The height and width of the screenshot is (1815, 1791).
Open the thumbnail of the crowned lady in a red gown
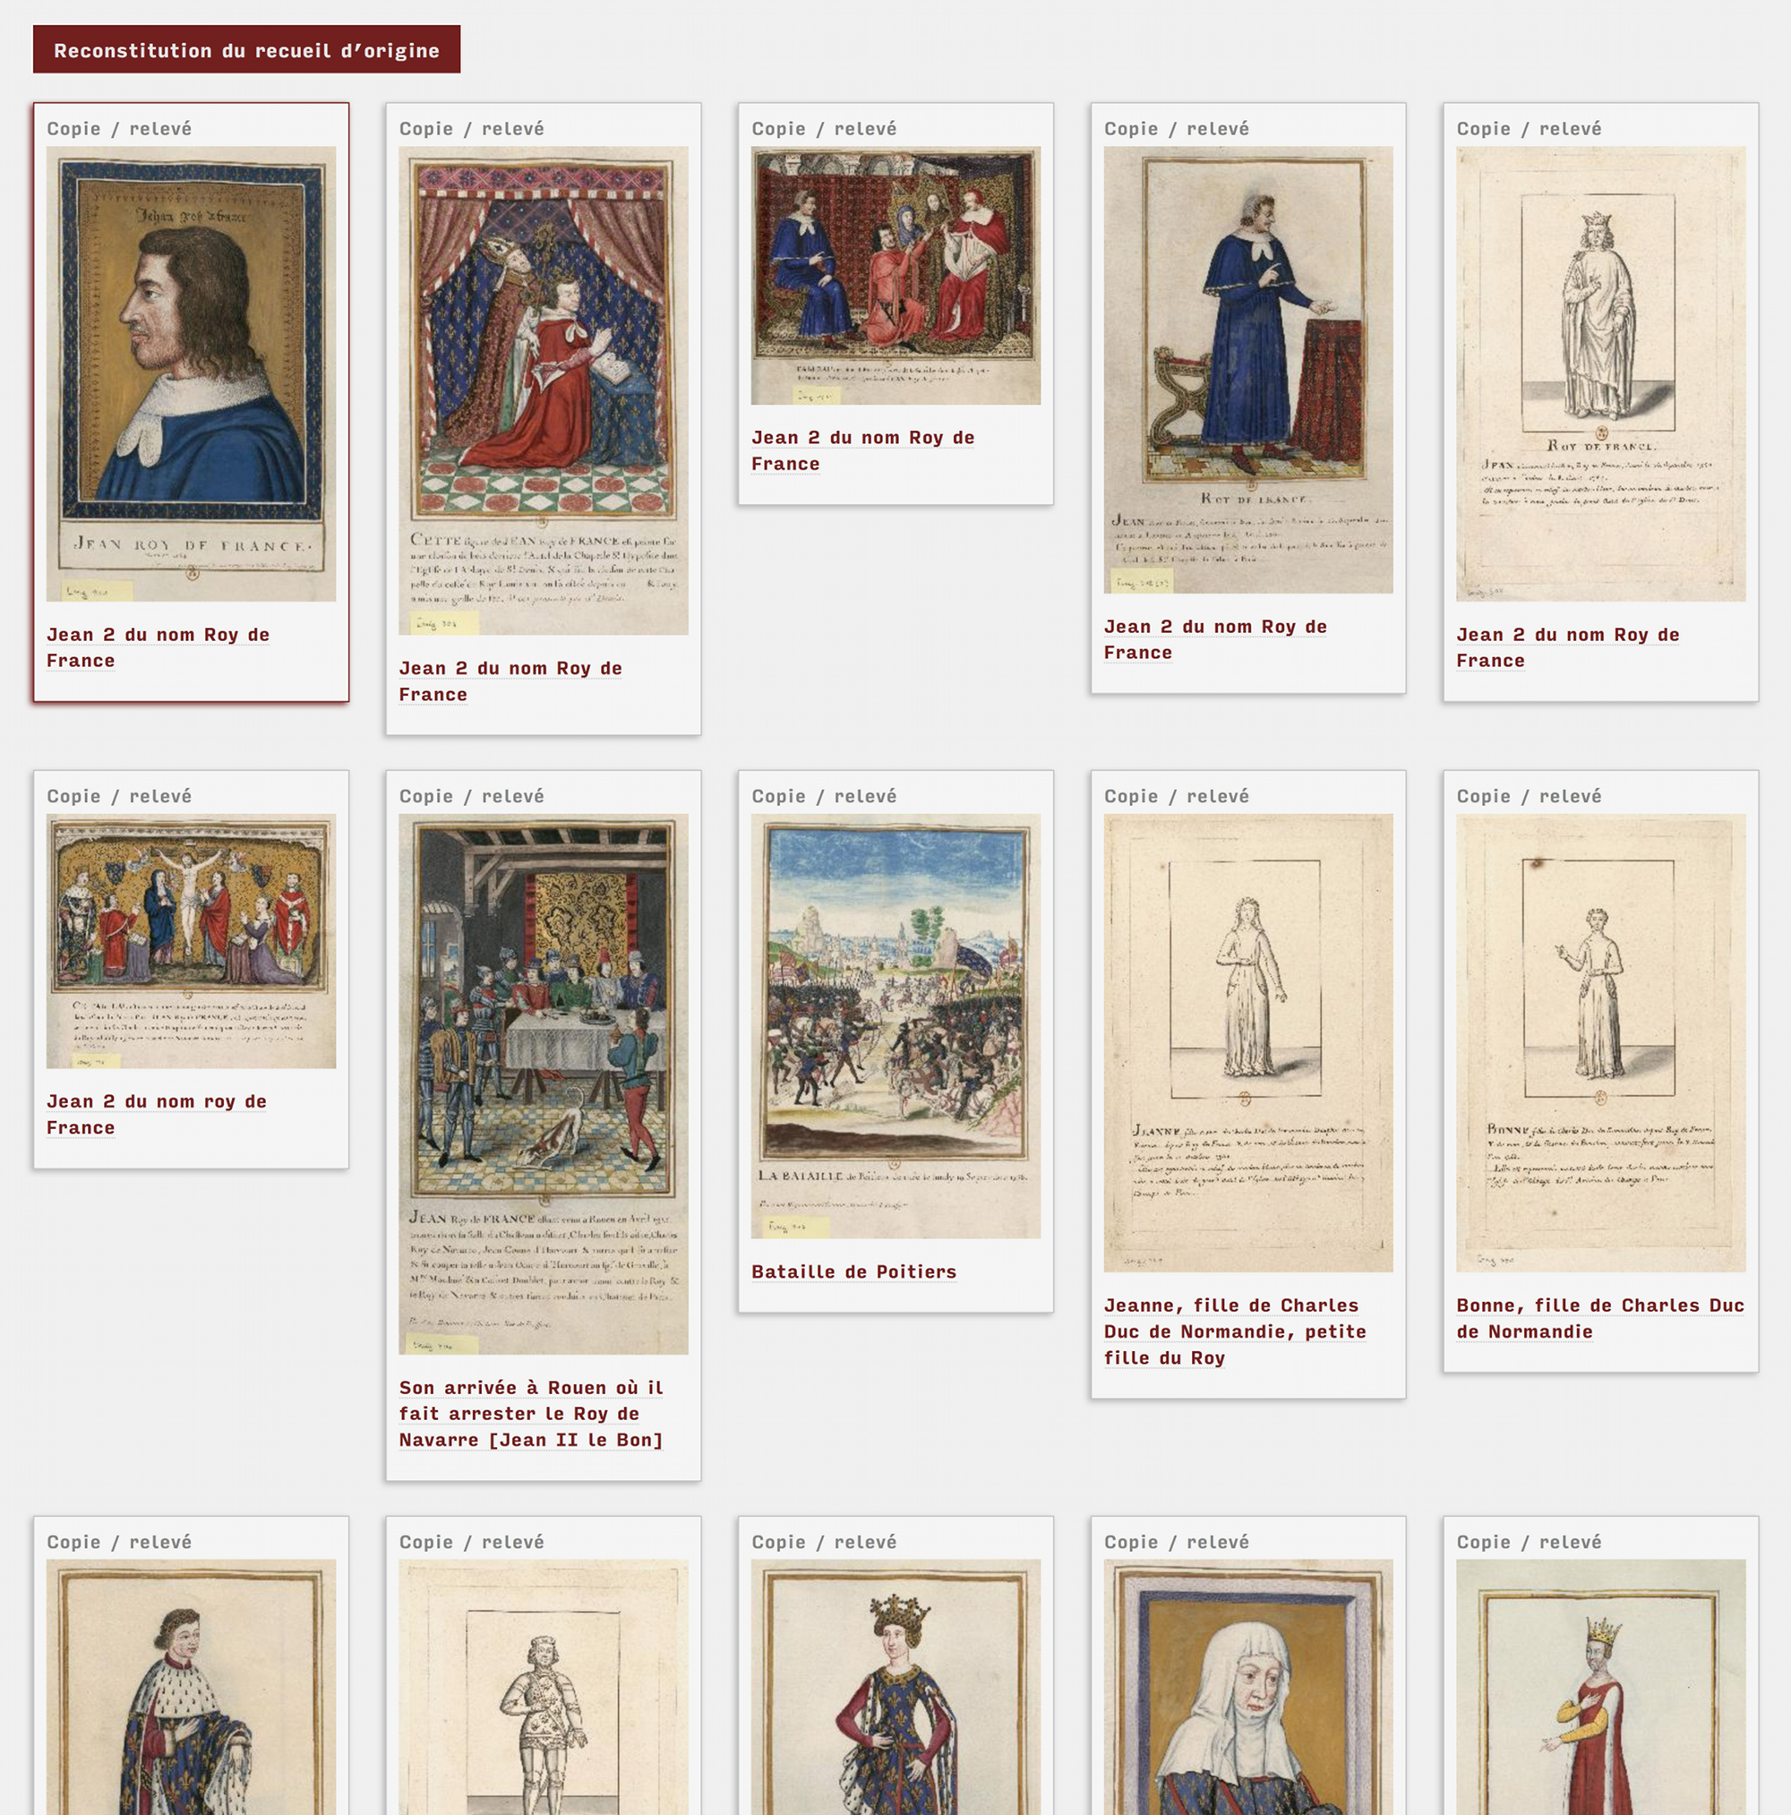(x=1600, y=1686)
